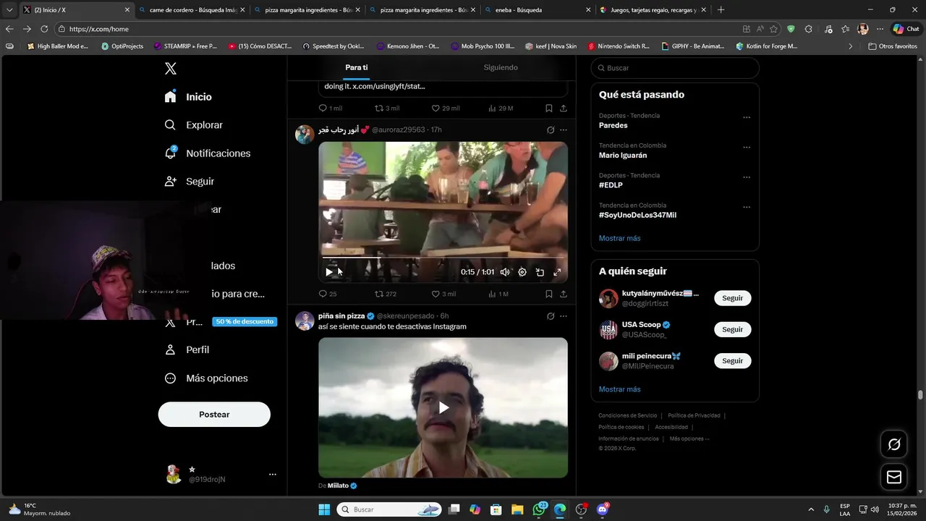Screen dimensions: 926x521
Task: Open Grok icon on piña sin pizza post
Action: [x=551, y=316]
